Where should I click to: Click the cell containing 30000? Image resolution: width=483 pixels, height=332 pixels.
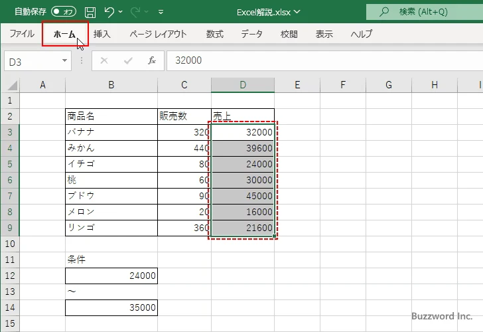pos(243,180)
